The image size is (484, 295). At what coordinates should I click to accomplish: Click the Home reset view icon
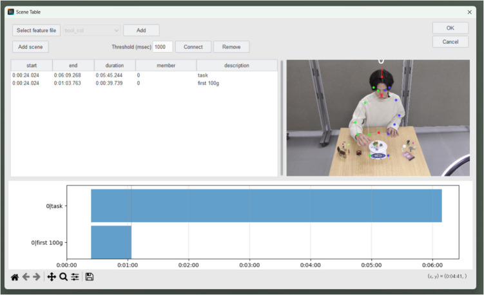[x=15, y=277]
